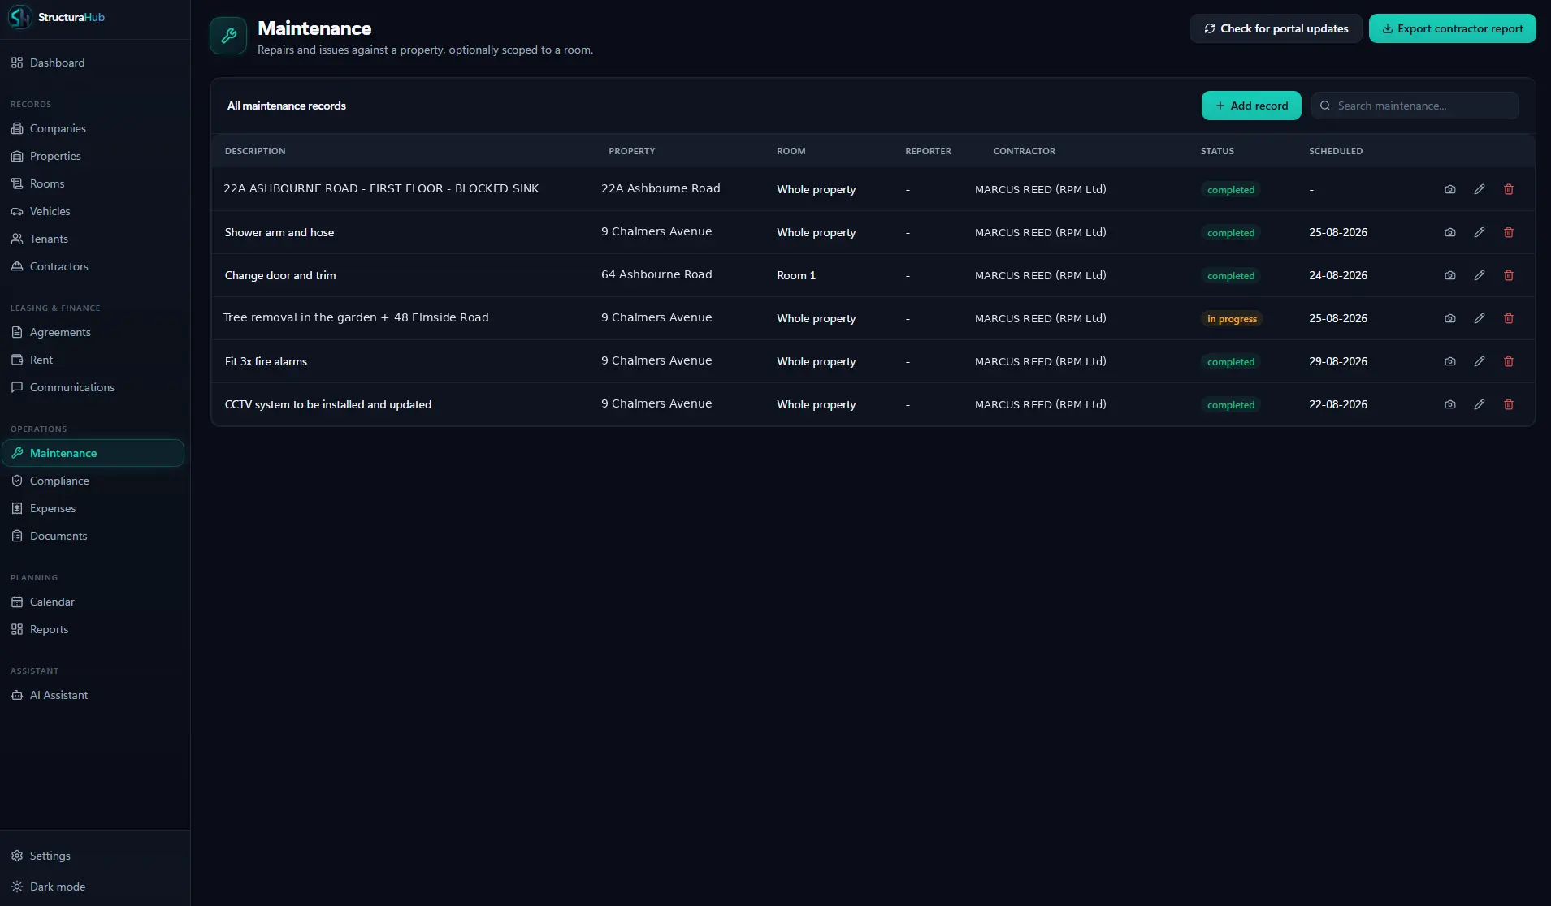Focus the Search maintenance field
Screen dimensions: 1551x906
pyautogui.click(x=1415, y=106)
